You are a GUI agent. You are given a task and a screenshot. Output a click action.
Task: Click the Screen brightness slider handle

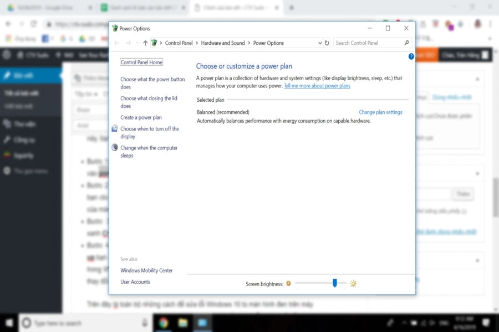point(335,283)
